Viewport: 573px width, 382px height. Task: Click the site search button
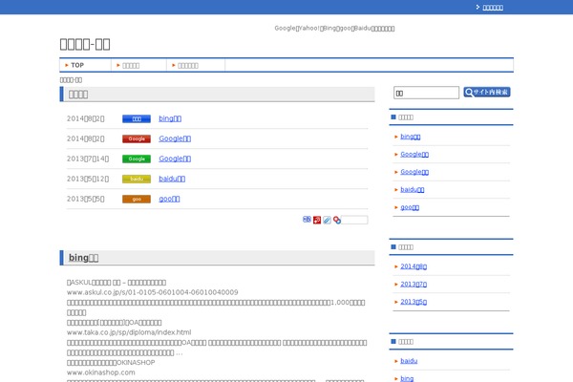487,93
